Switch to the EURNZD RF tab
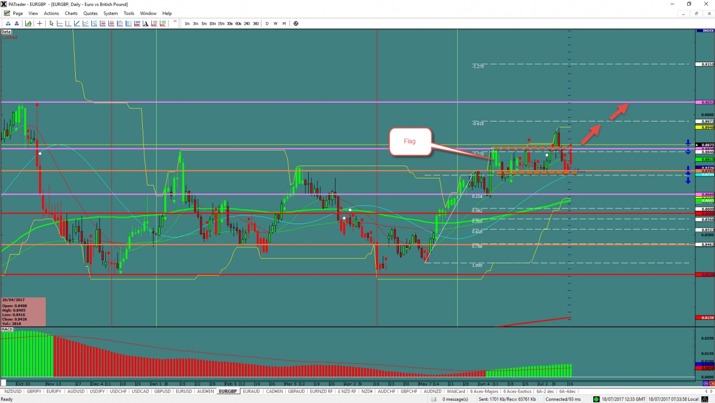Screen dimensions: 715x403 pos(322,391)
